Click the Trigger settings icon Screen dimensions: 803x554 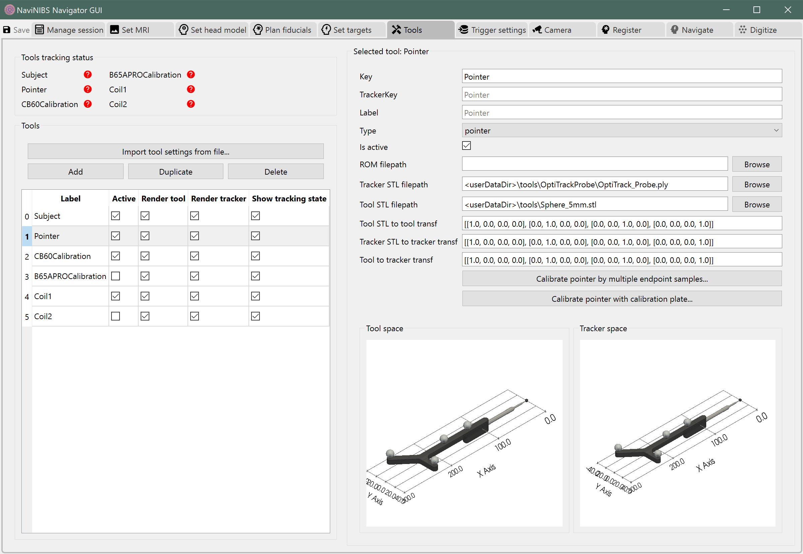(463, 30)
